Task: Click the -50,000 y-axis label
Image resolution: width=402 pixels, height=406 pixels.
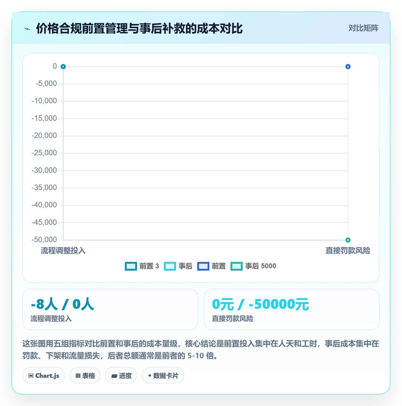Action: (x=44, y=240)
